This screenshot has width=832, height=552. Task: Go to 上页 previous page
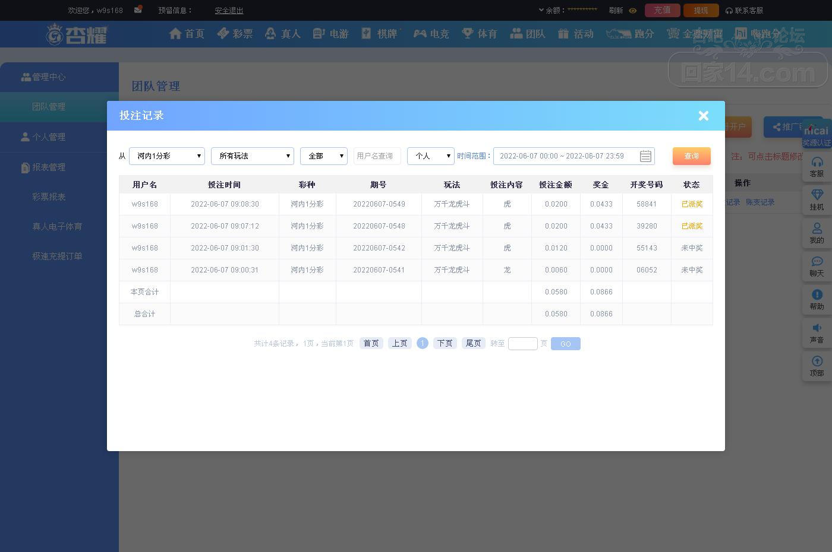(400, 344)
